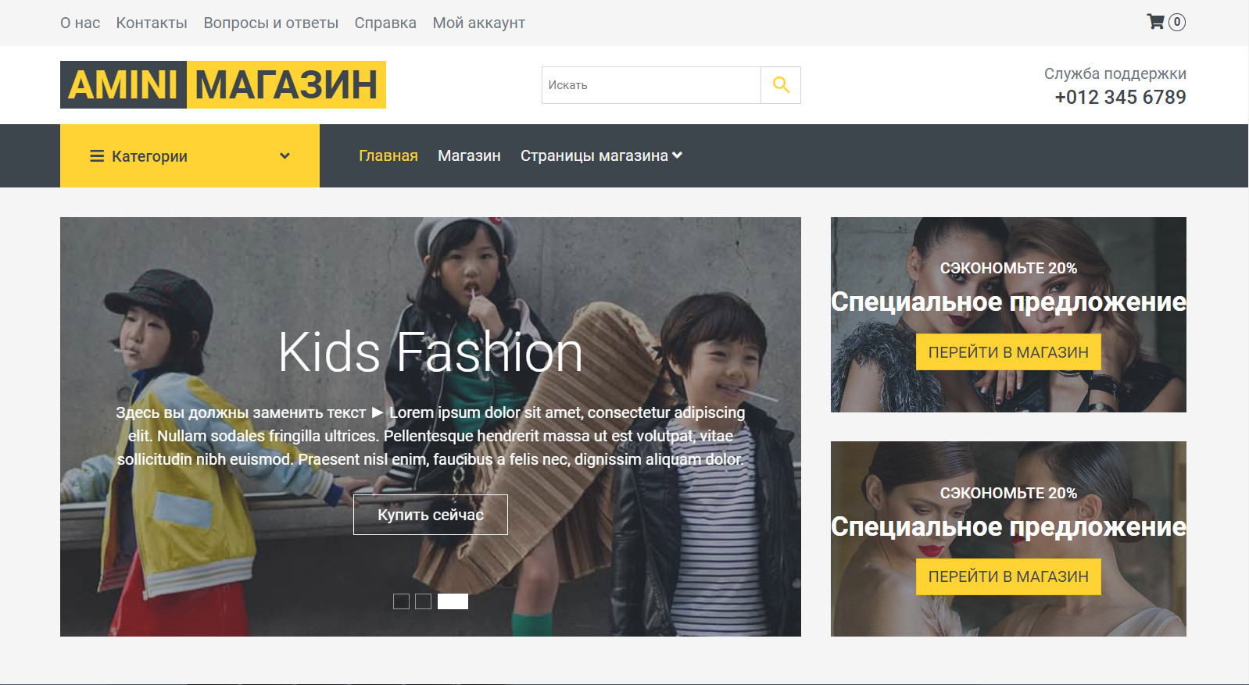Screen dimensions: 1249x685
Task: Click the cart item count badge
Action: [1176, 22]
